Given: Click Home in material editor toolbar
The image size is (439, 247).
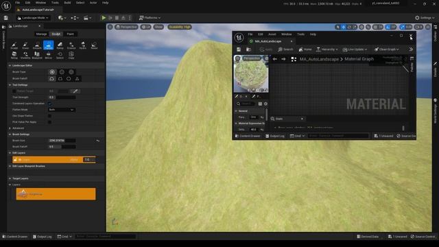Looking at the screenshot, I should 305,49.
